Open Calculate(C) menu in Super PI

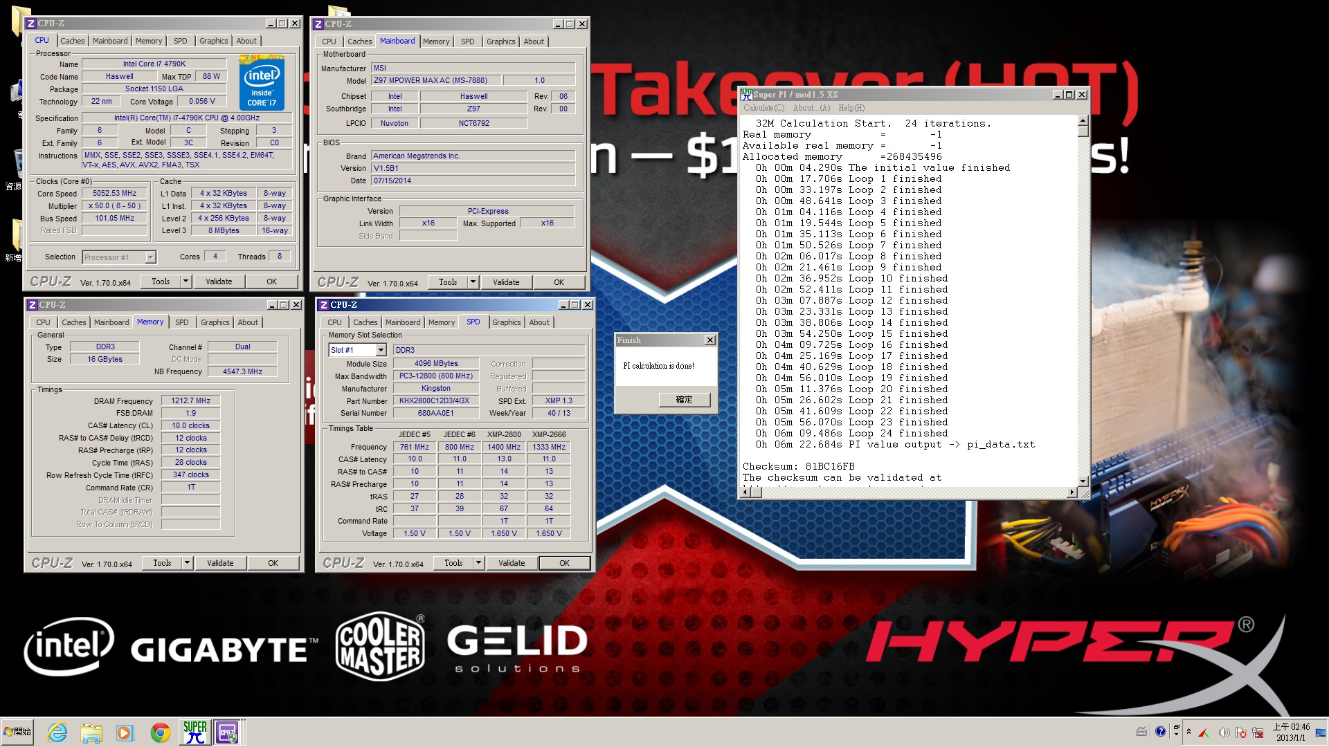coord(763,108)
